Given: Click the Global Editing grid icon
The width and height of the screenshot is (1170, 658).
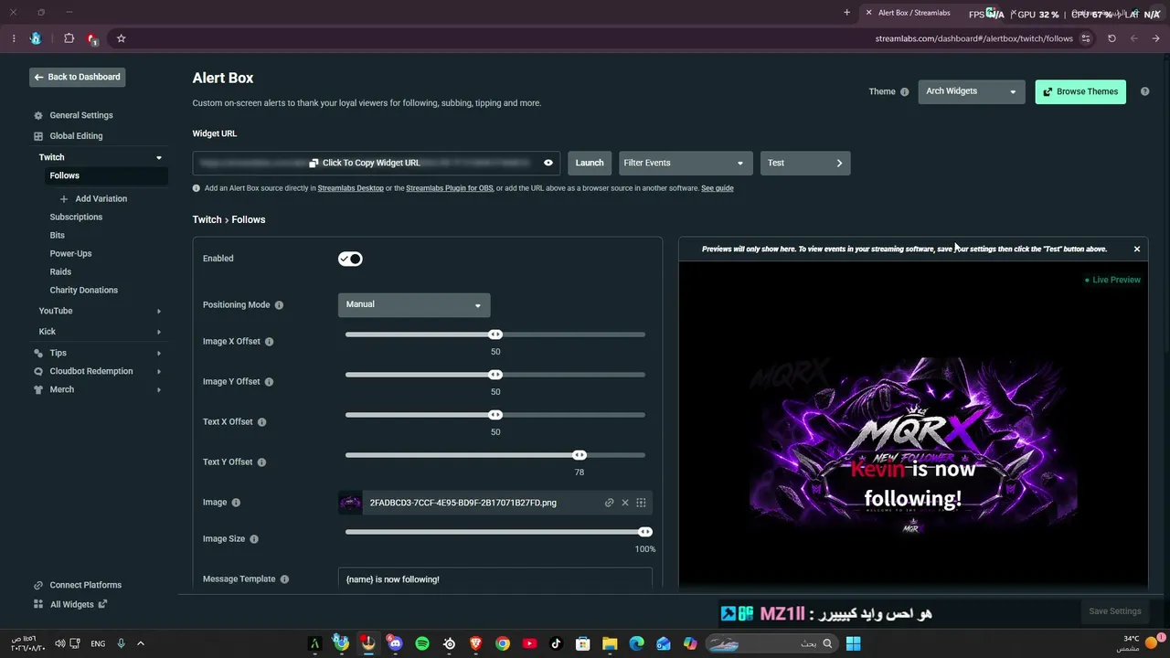Looking at the screenshot, I should [38, 136].
